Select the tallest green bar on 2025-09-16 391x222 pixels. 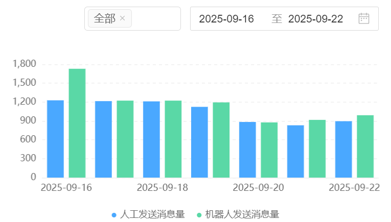[77, 123]
